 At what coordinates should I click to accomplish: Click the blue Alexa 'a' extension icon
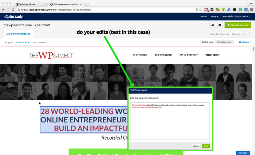[x=229, y=10]
